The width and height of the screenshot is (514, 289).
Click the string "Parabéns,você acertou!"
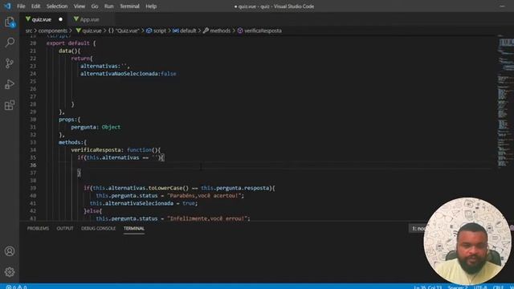point(204,196)
